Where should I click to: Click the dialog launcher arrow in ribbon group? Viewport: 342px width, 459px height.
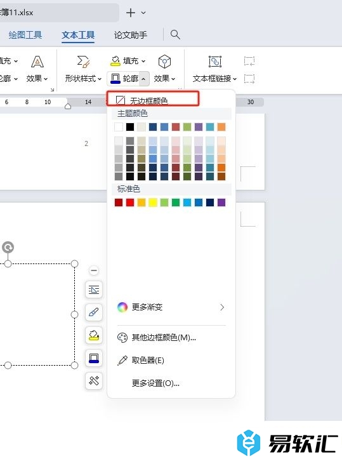(x=53, y=90)
